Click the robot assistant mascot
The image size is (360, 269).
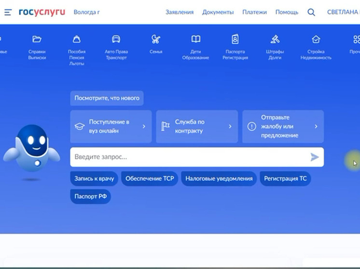(32, 148)
